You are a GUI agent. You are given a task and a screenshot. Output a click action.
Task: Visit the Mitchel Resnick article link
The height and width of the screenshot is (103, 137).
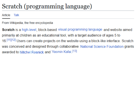pos(32,52)
